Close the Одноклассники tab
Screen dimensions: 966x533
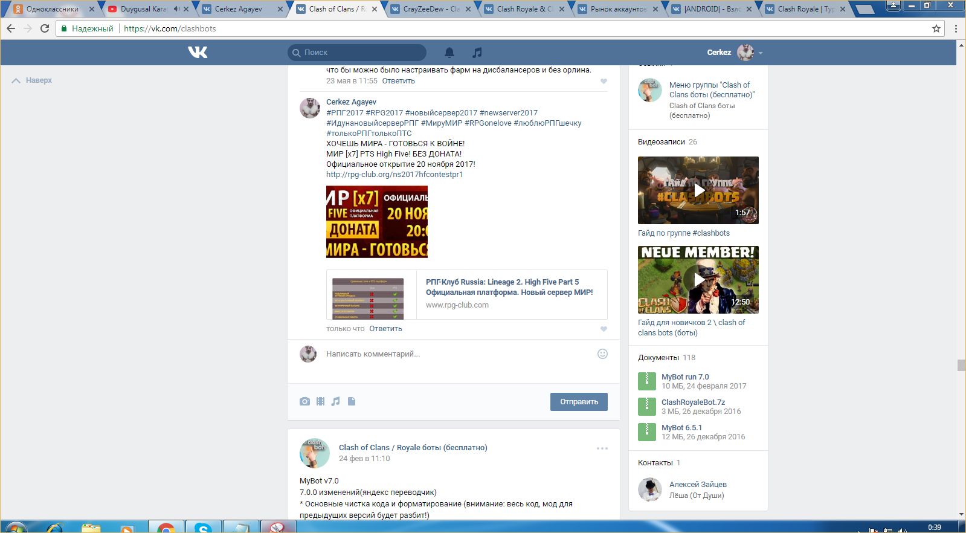click(x=92, y=9)
